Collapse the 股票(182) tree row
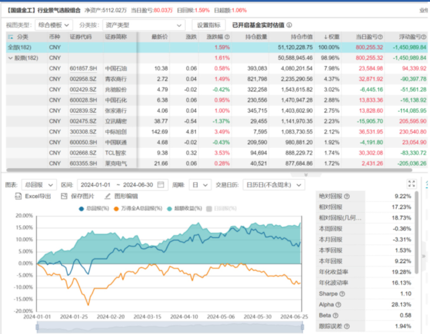Screen dimensions: 430x334 (10, 58)
